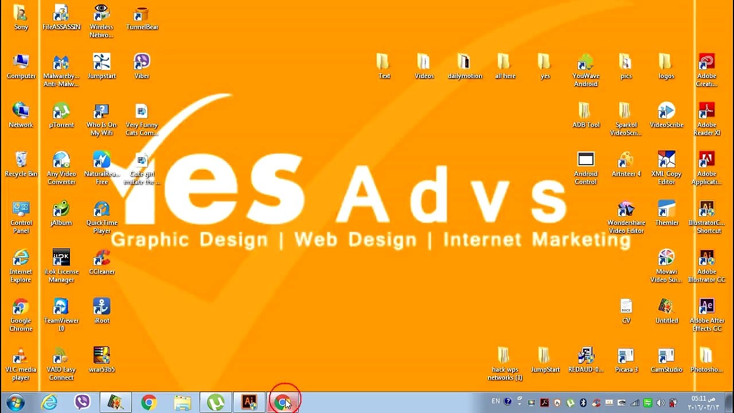
Task: Select the µTorrent desktop shortcut
Action: [61, 115]
